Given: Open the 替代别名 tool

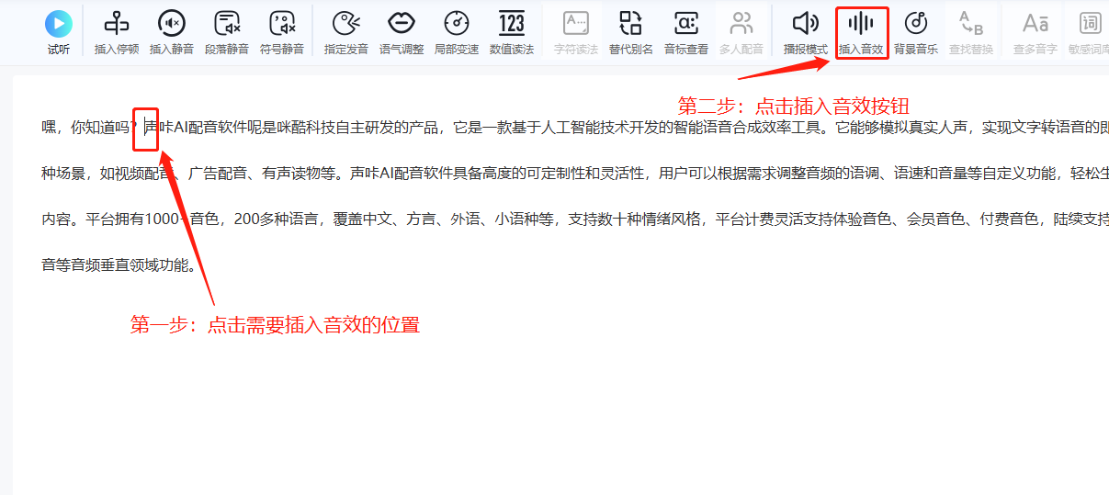Looking at the screenshot, I should click(x=631, y=32).
